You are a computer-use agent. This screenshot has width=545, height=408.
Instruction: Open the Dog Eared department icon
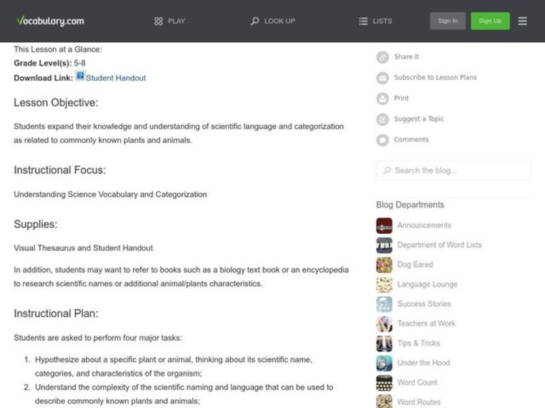[384, 265]
